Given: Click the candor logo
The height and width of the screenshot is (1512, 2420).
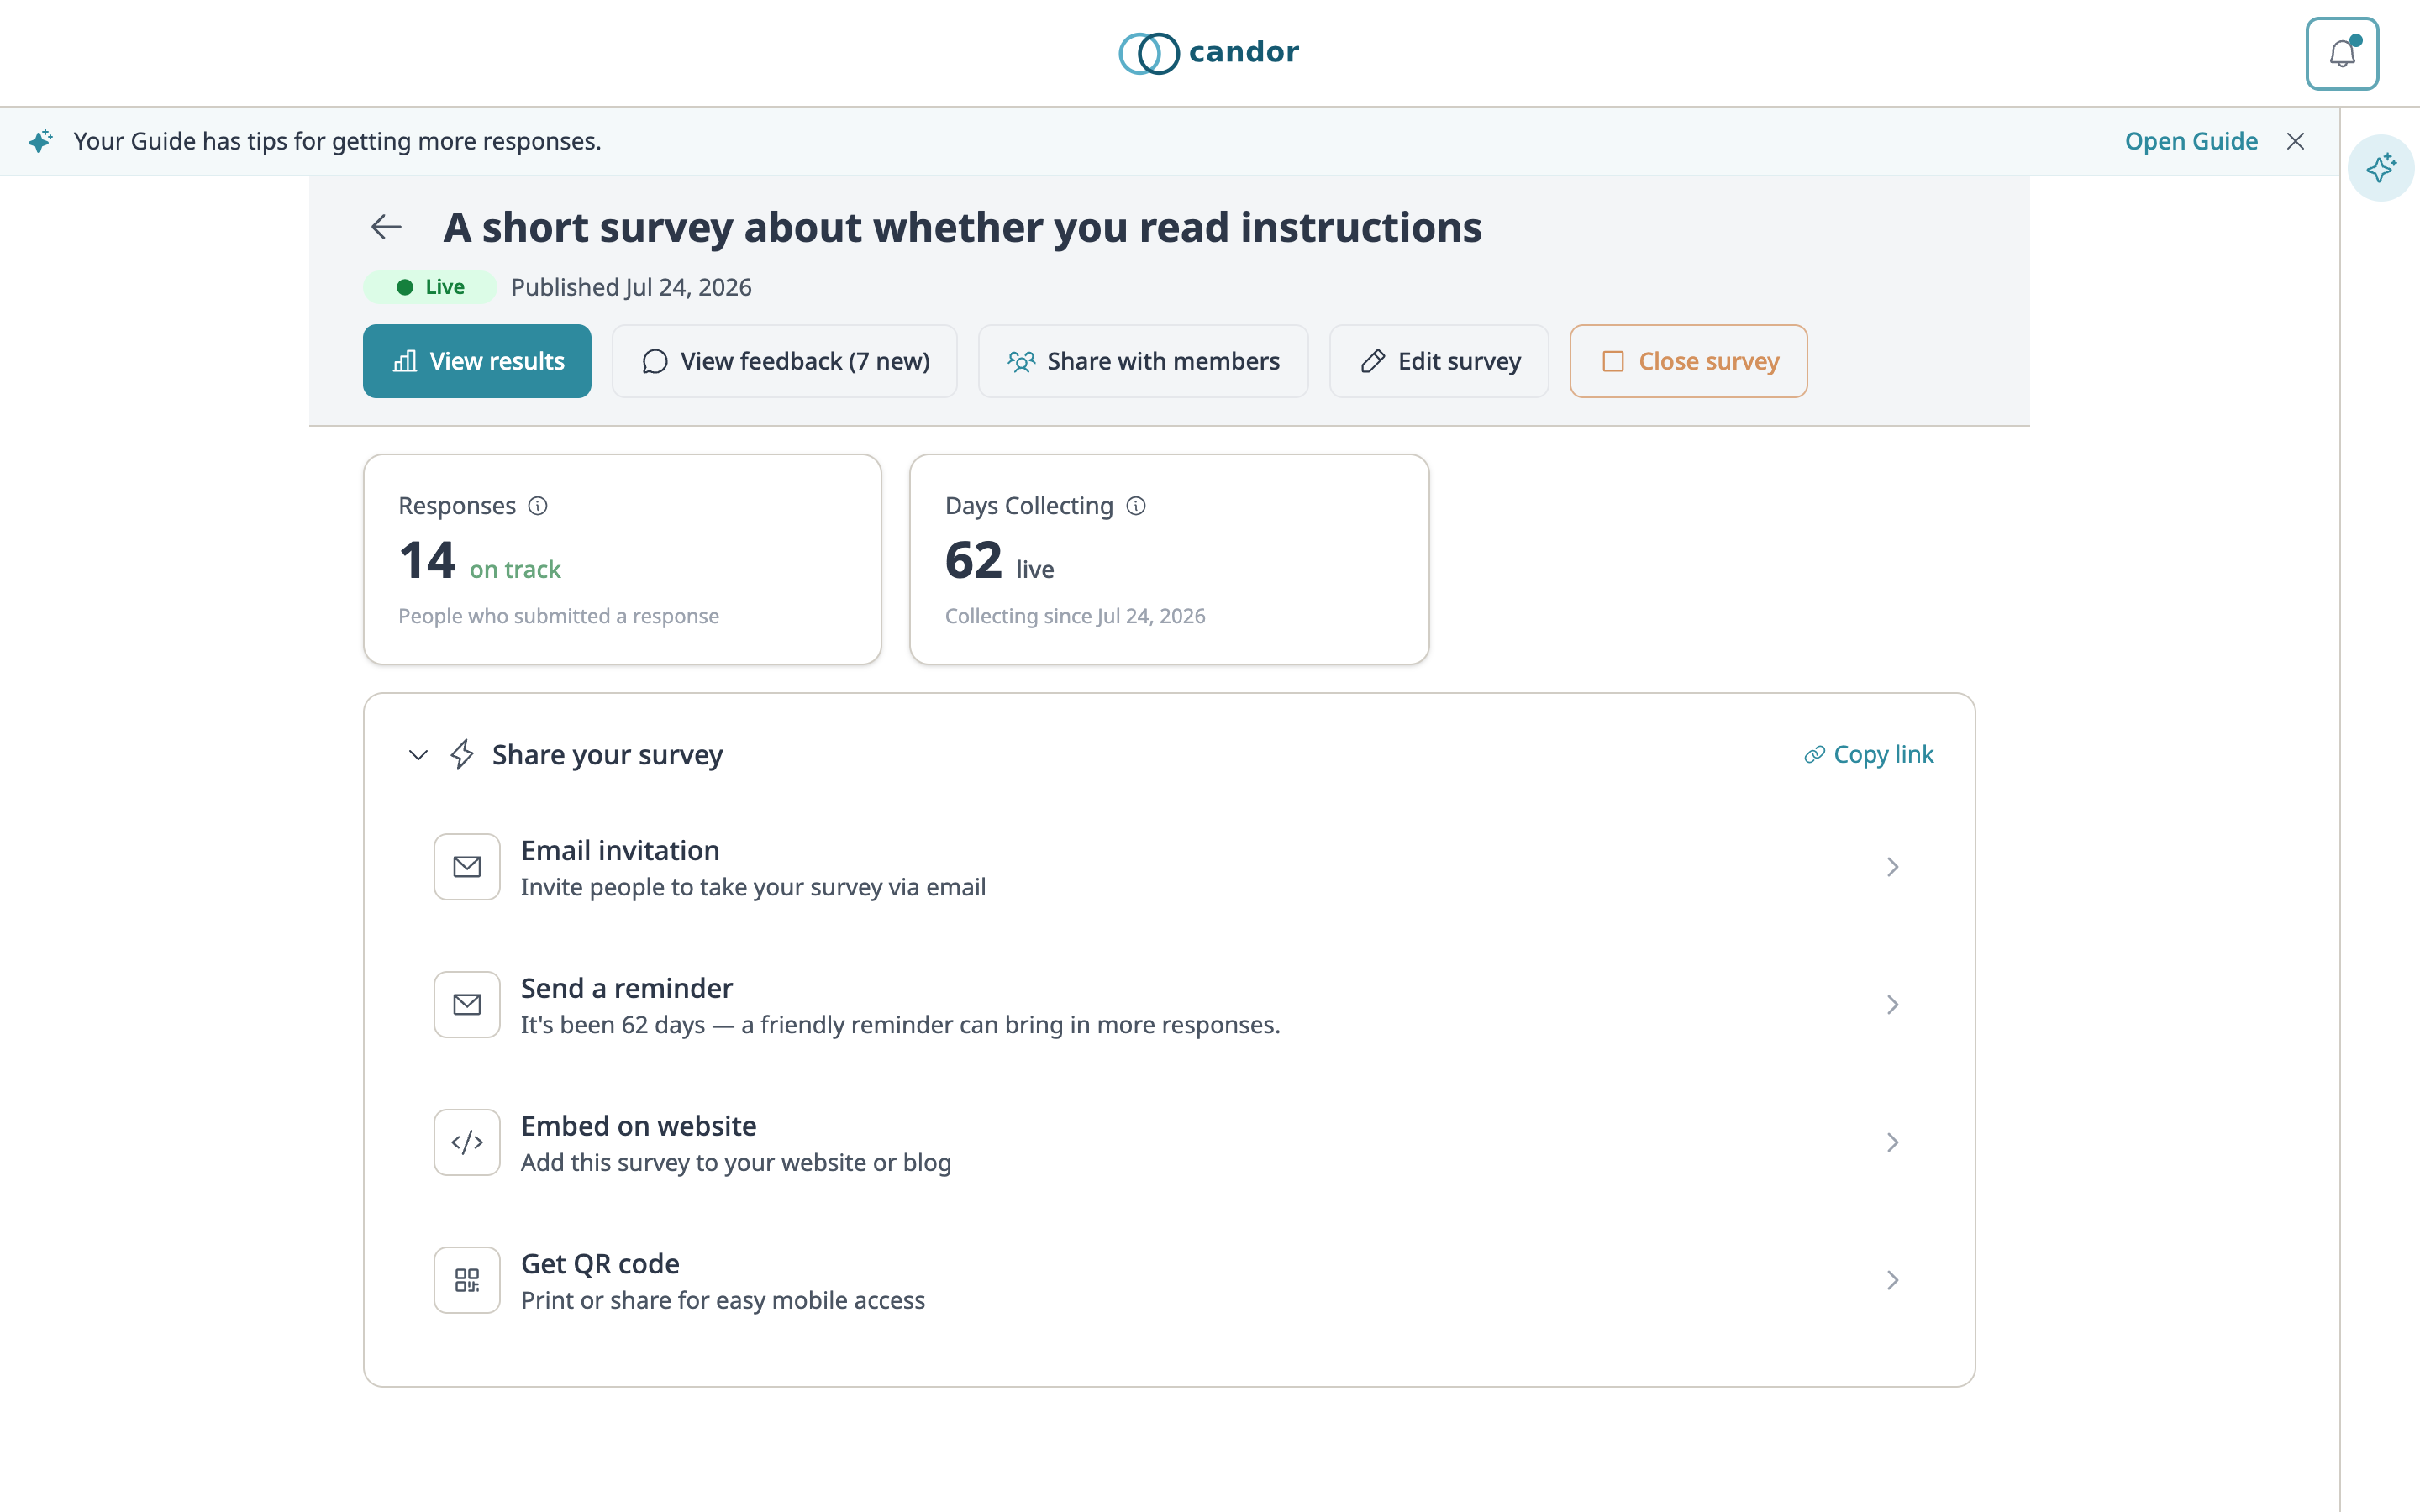Looking at the screenshot, I should 1209,52.
